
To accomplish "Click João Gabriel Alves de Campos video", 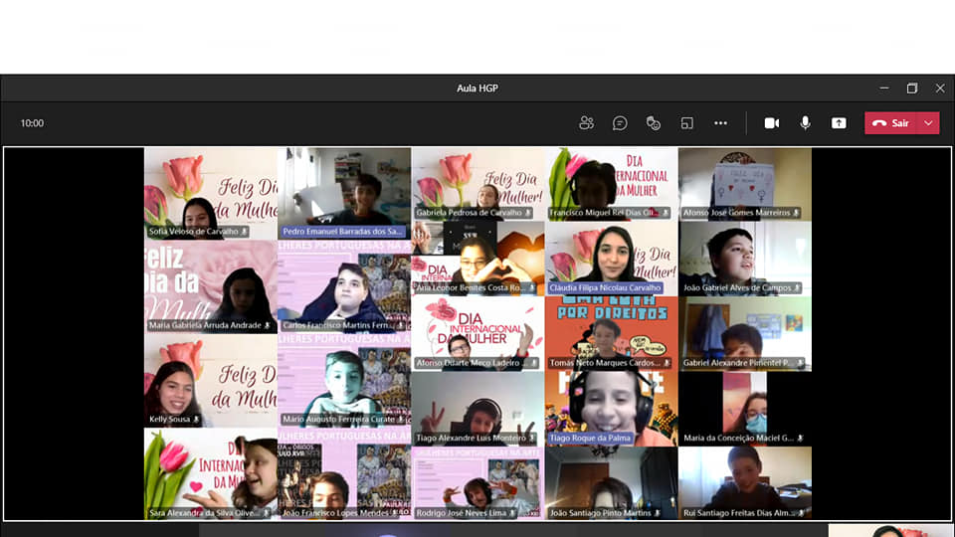I will pyautogui.click(x=744, y=257).
